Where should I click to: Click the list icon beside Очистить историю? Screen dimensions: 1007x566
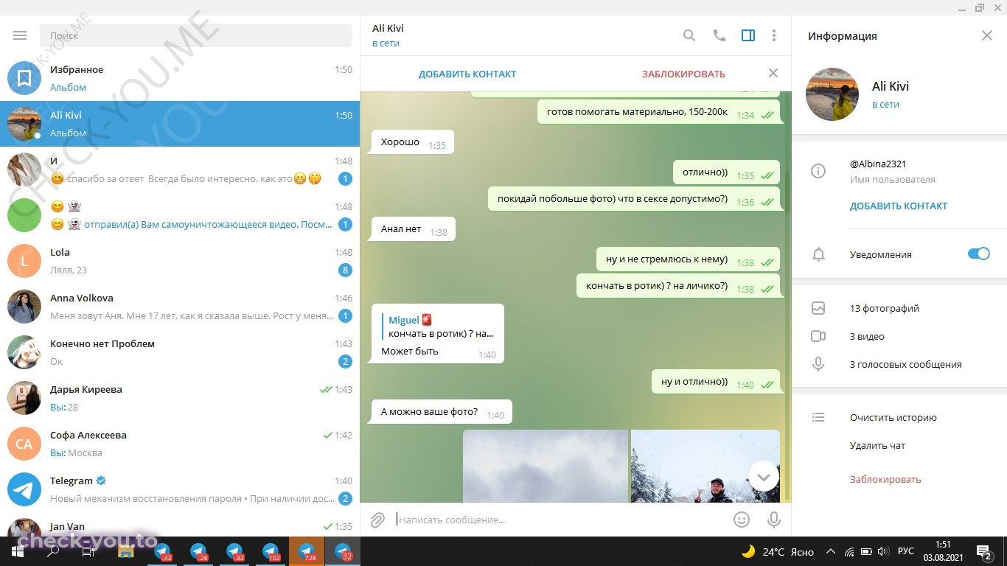tap(818, 417)
